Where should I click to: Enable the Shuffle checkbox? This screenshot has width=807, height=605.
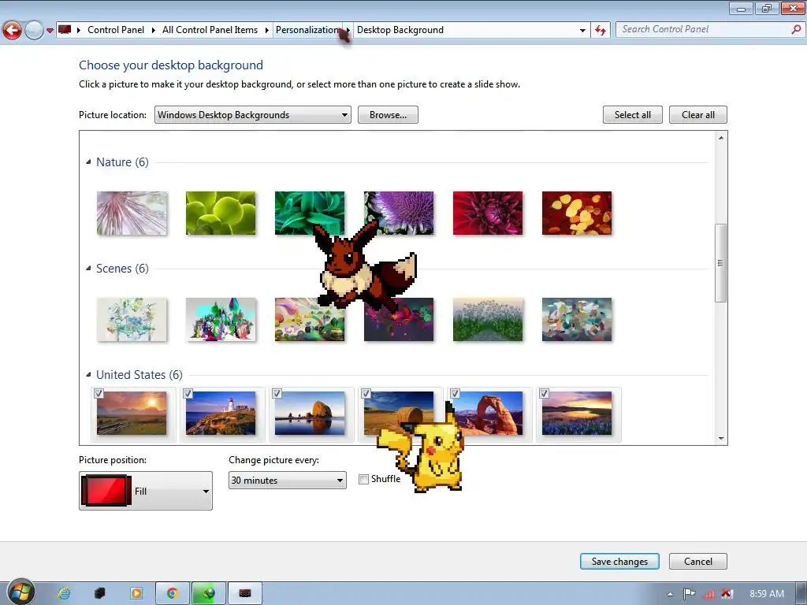tap(364, 480)
